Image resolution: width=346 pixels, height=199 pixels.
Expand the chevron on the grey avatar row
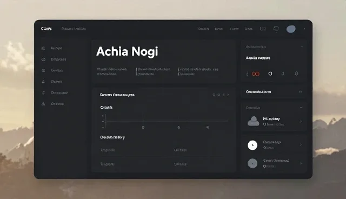(301, 163)
